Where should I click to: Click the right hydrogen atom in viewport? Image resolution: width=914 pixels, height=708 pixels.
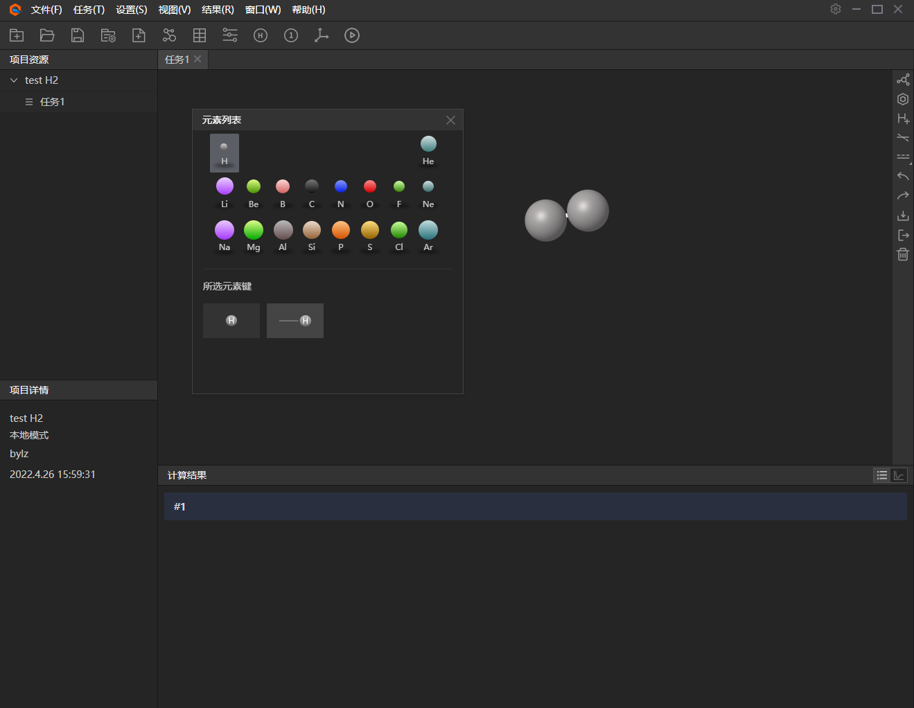pos(588,210)
